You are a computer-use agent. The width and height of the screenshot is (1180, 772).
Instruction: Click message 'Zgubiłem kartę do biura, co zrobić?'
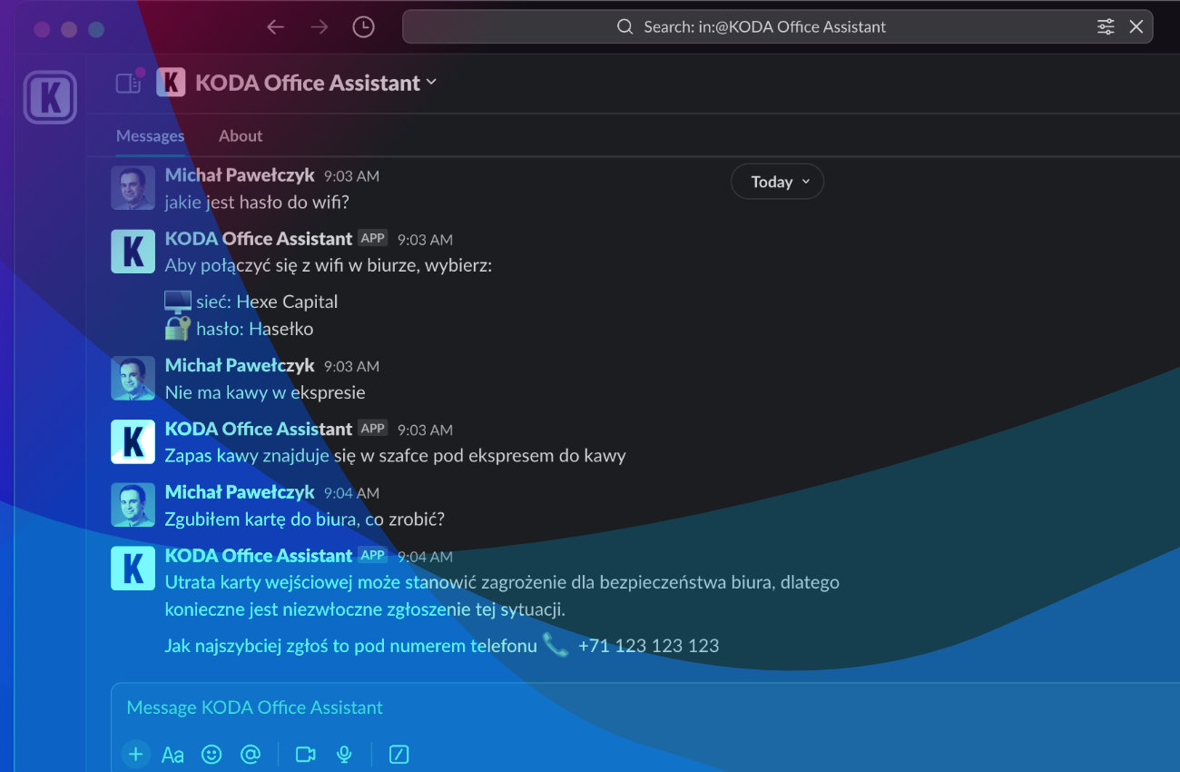pyautogui.click(x=305, y=520)
